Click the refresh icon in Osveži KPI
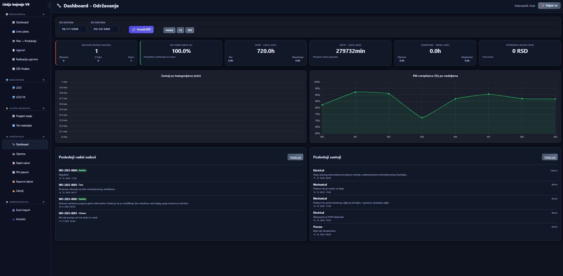This screenshot has width=563, height=276. point(134,30)
